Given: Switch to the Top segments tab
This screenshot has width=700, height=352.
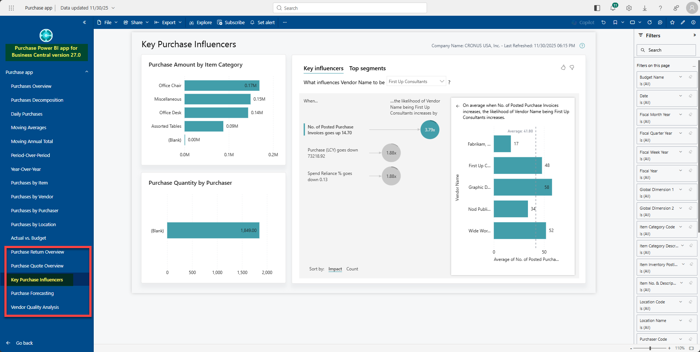Looking at the screenshot, I should pos(367,68).
